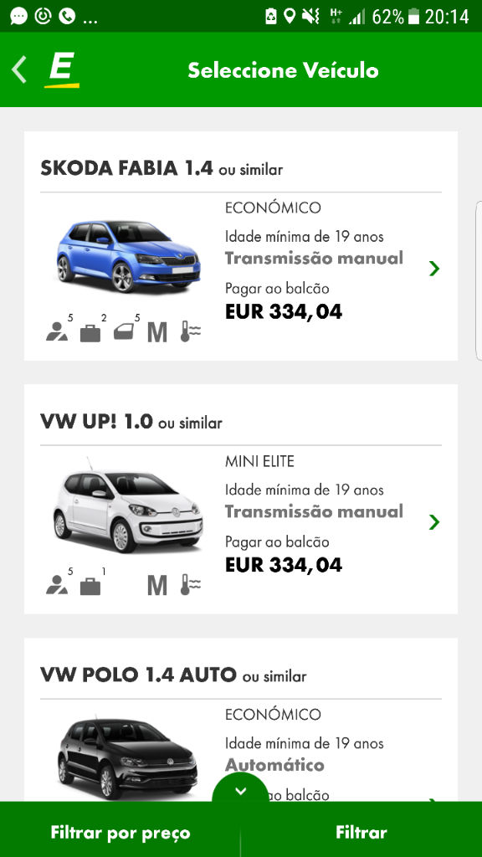Screen dimensions: 482x857
Task: Tap the VW UP! air conditioning icon
Action: (x=190, y=585)
